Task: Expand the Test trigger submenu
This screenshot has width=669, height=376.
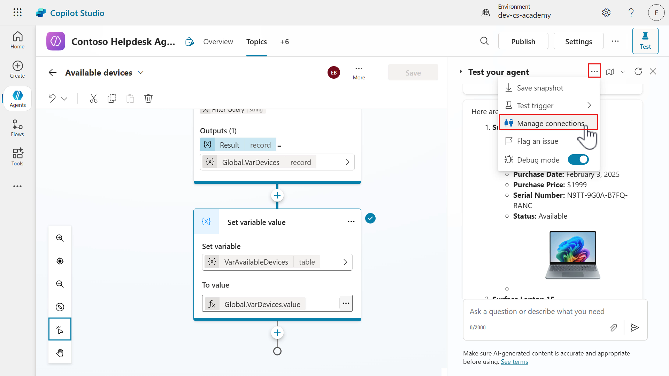Action: tap(589, 105)
